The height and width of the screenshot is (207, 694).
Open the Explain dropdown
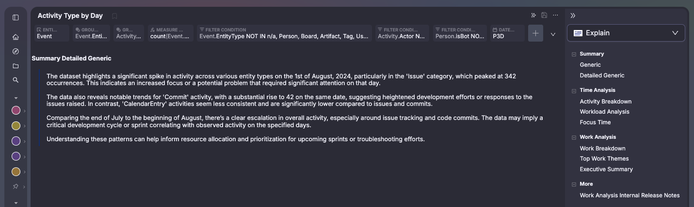pos(626,33)
